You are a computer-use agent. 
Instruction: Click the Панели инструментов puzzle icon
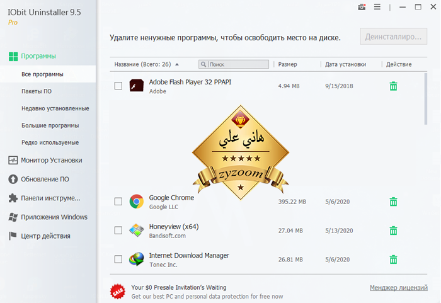[x=13, y=198]
